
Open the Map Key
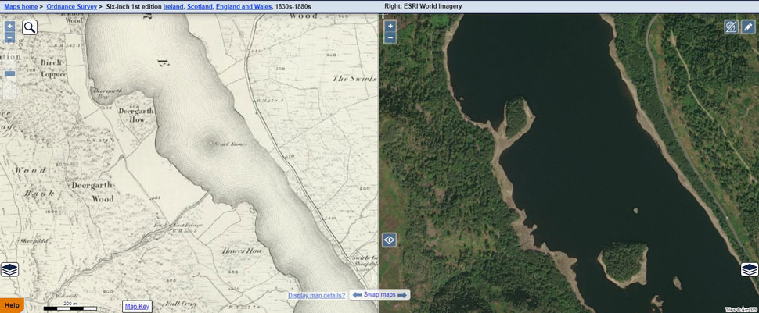[x=137, y=306]
